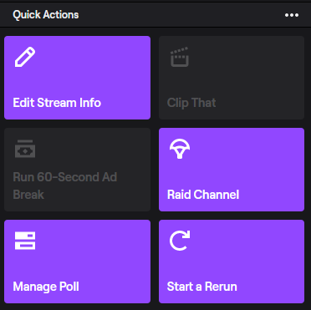The height and width of the screenshot is (310, 311).
Task: Click the Raid Channel label
Action: tap(203, 195)
